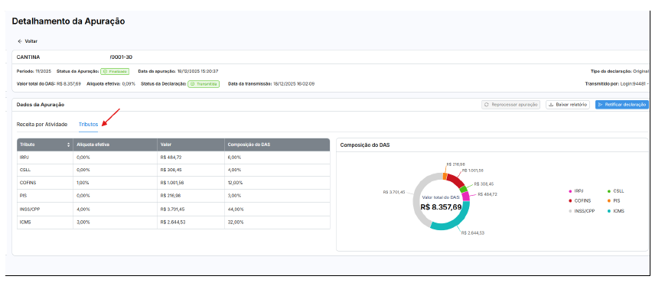The image size is (665, 286).
Task: Click table value R$ 2.644,53
Action: [172, 222]
